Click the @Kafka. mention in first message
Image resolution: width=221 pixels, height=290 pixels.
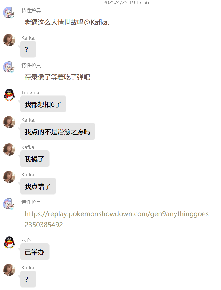(96, 22)
